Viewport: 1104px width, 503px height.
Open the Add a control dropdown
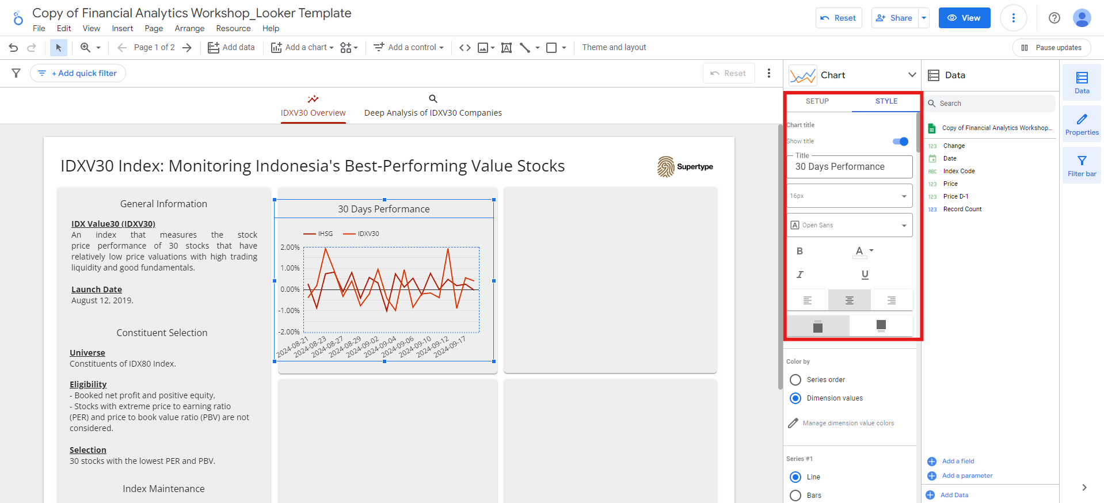(x=409, y=48)
